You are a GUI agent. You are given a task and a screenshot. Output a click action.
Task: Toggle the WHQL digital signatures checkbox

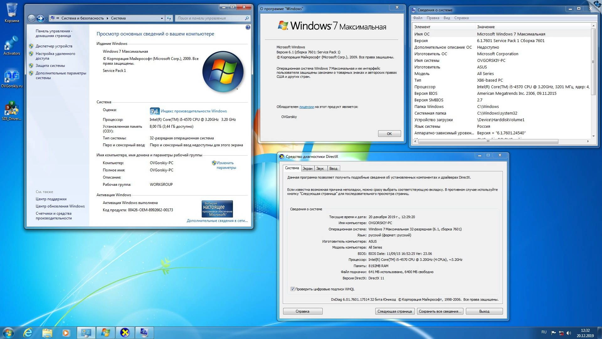[293, 289]
